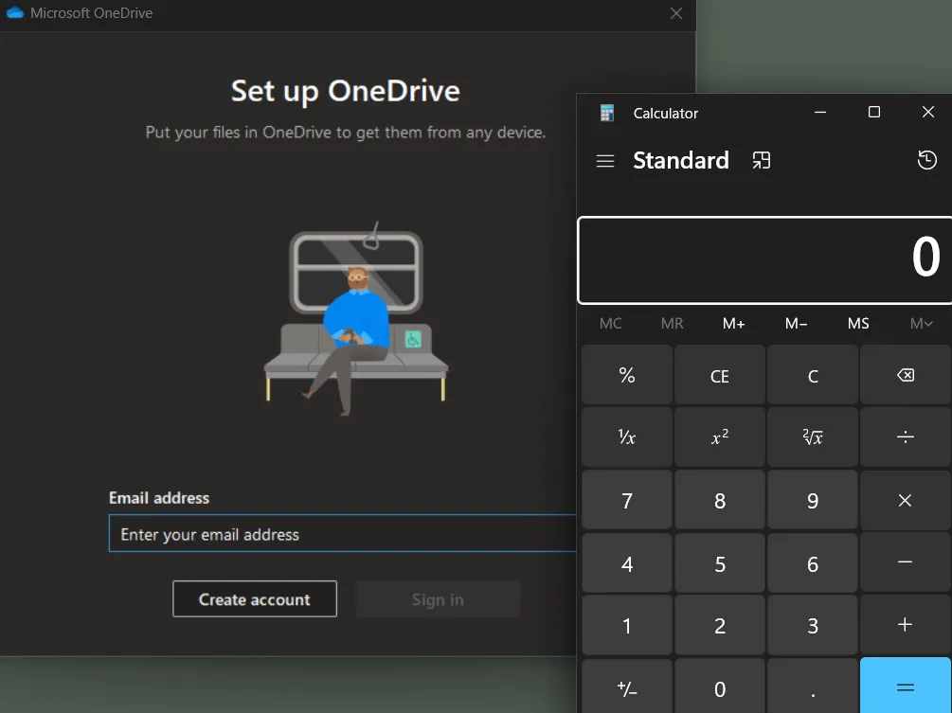Click the OneDrive cloud icon in title bar

click(x=14, y=12)
